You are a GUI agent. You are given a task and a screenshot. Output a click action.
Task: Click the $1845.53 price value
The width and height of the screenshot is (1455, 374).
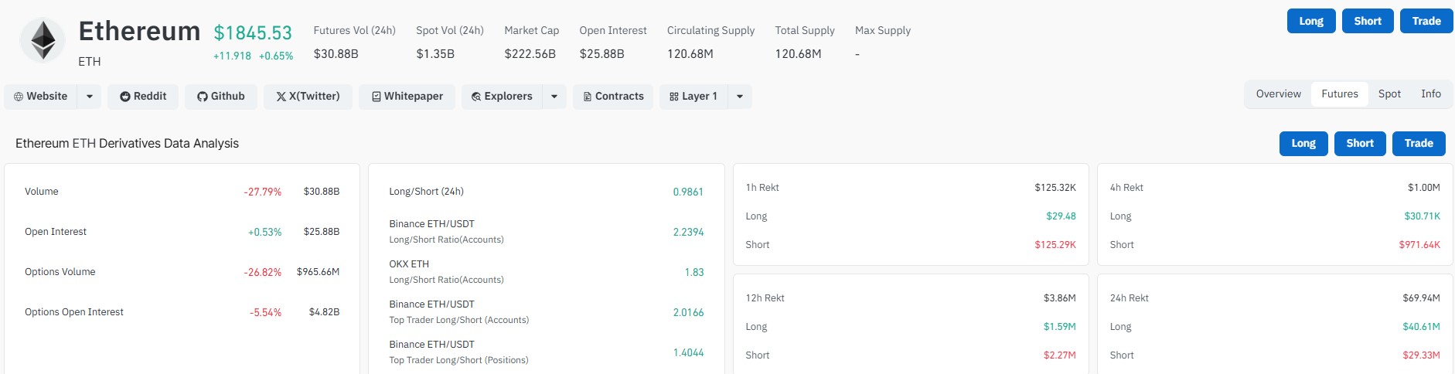[253, 33]
